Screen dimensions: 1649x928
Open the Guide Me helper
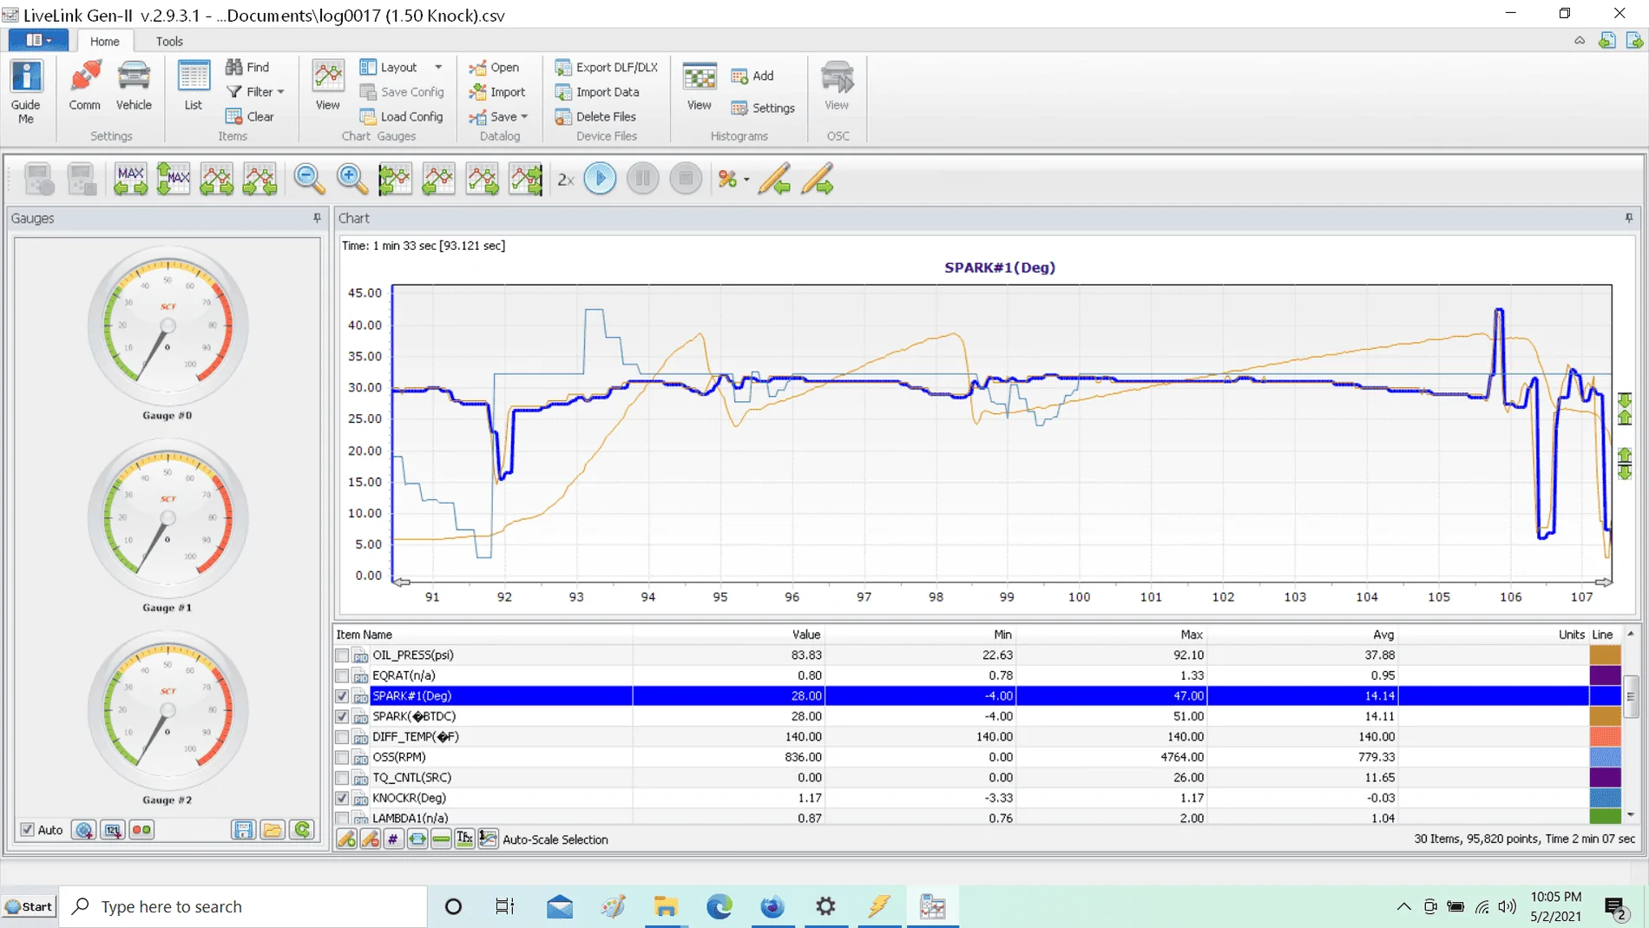tap(26, 92)
